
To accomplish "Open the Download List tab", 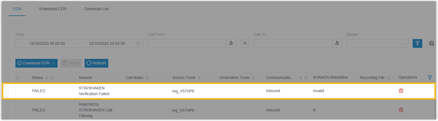I will pos(96,9).
